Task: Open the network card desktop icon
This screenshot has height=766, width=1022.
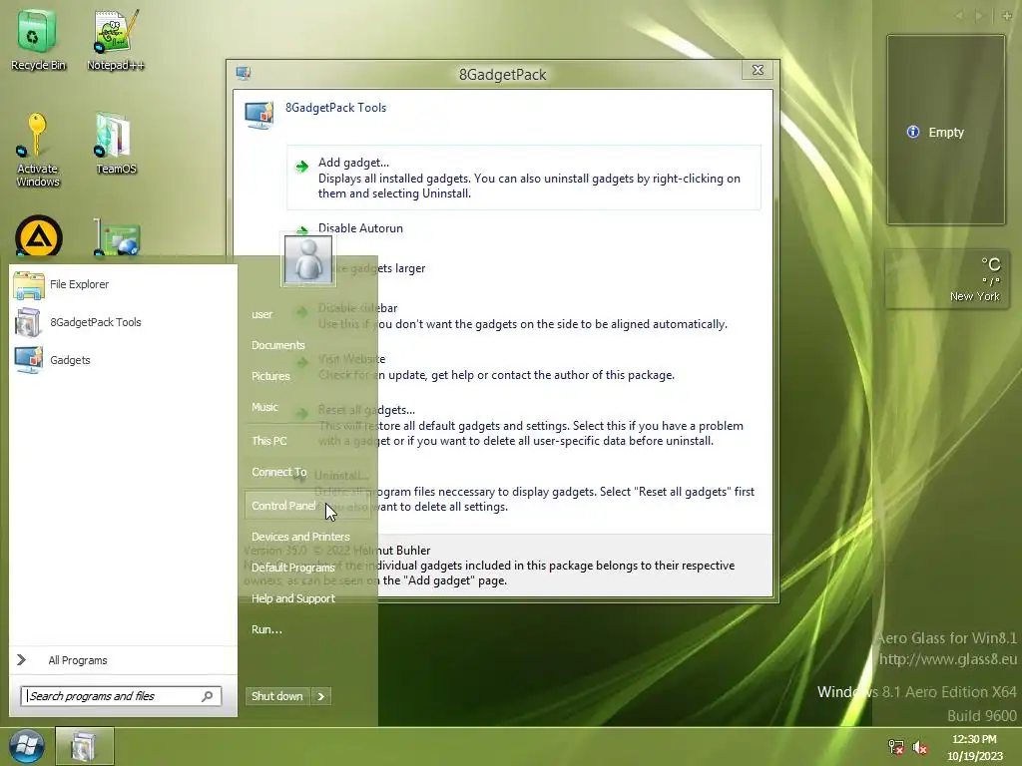Action: tap(116, 237)
